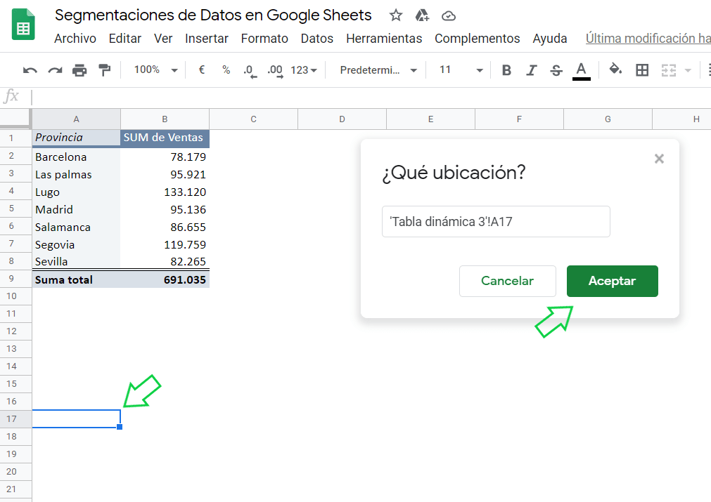Star the document title
Viewport: 711px width, 502px height.
click(x=395, y=16)
